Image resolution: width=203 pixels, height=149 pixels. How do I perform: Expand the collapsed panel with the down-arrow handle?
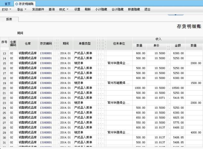pos(176,15)
